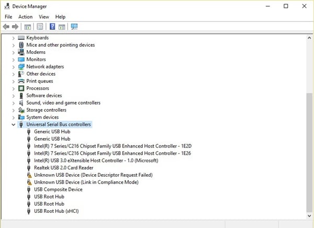This screenshot has width=314, height=228.
Task: Click the Universal Serial Bus controllers USB icon
Action: tap(21, 124)
